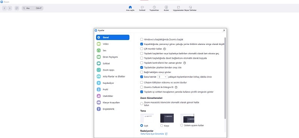The height and width of the screenshot is (138, 299).
Task: Enable Bağlı kaldığım süreyi göster
Action: pos(142,72)
